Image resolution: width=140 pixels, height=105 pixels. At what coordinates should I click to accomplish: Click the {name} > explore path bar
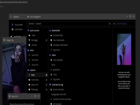(x=68, y=24)
